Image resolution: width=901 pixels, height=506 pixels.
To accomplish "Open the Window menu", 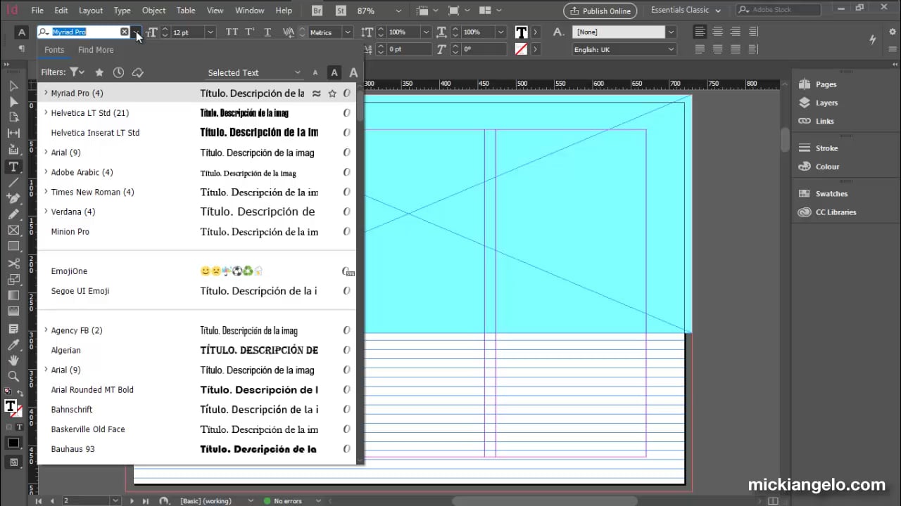I will tap(250, 11).
